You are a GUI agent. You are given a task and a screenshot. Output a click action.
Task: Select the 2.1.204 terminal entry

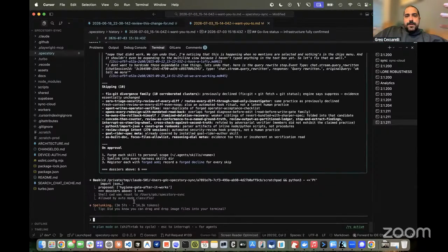pyautogui.click(x=386, y=105)
